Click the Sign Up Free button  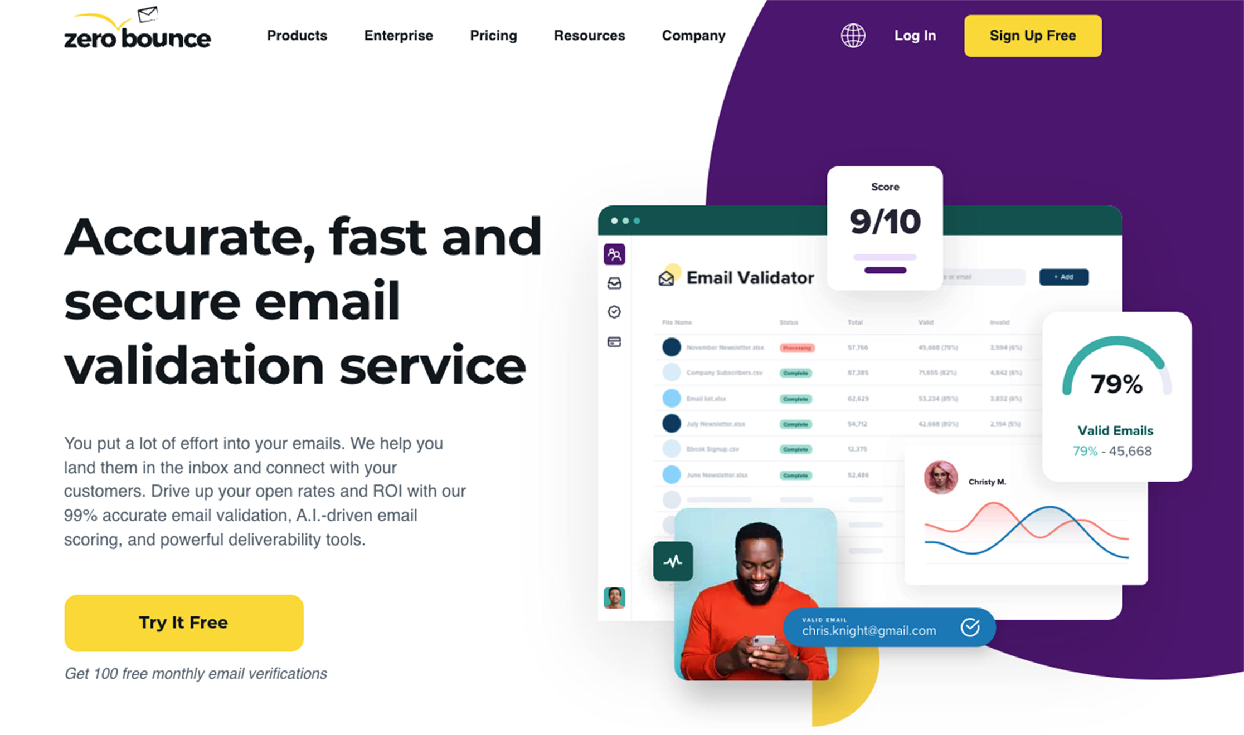(1031, 35)
